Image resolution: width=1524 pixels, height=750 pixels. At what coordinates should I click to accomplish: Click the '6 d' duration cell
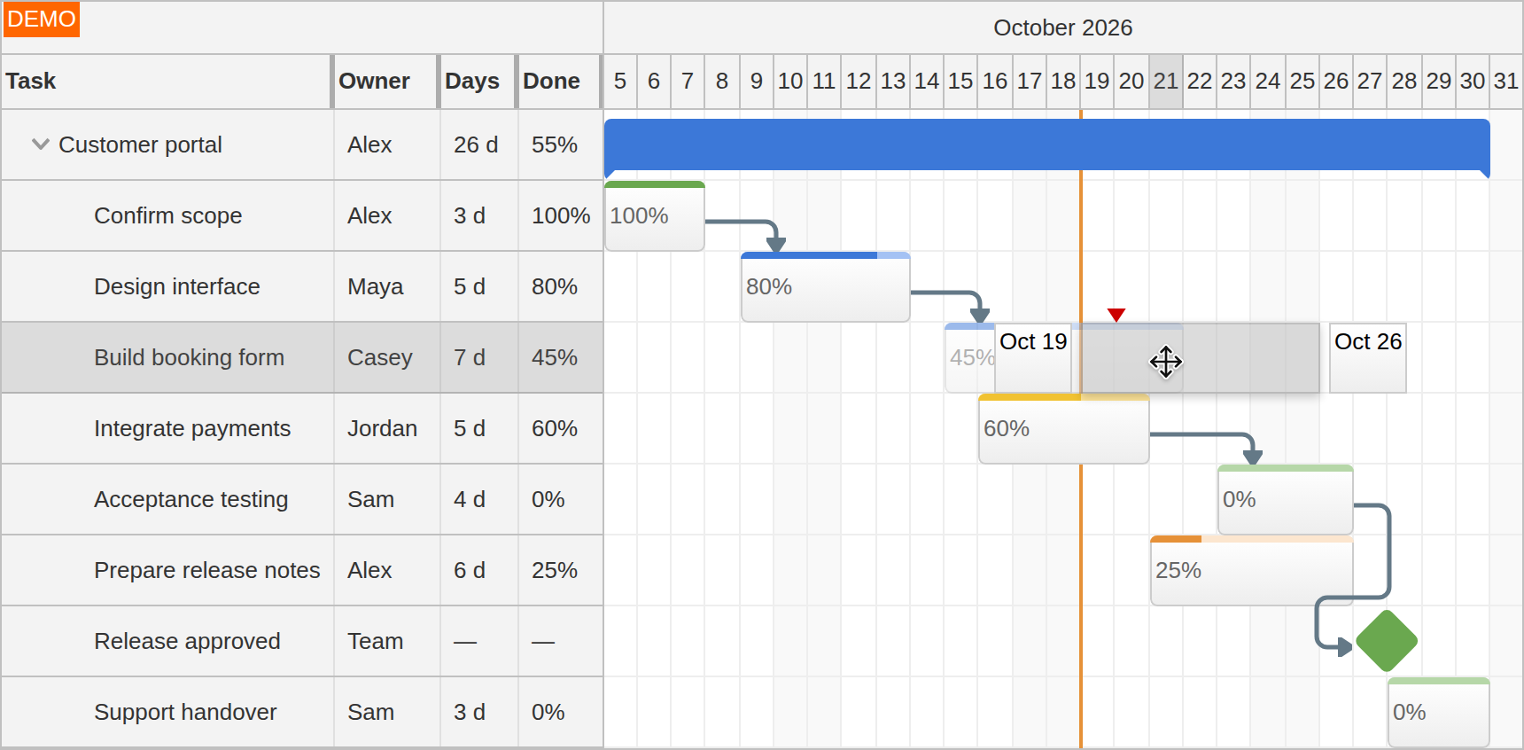(x=478, y=570)
